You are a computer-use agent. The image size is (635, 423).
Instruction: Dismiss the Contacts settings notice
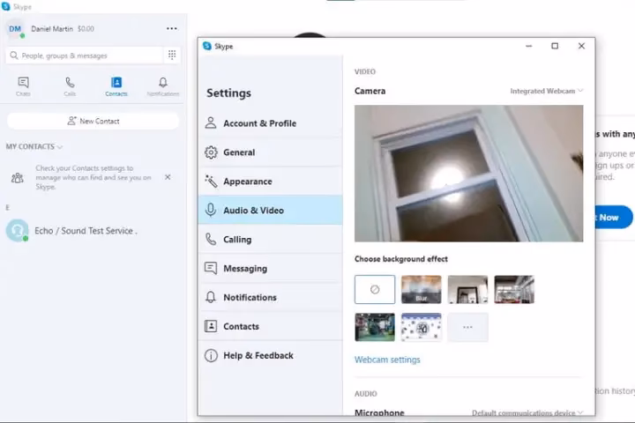click(x=168, y=177)
